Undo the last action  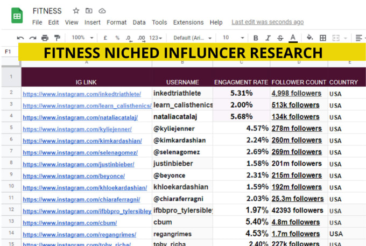(x=20, y=38)
